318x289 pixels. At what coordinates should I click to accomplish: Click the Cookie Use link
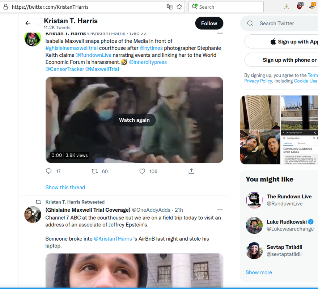point(306,81)
